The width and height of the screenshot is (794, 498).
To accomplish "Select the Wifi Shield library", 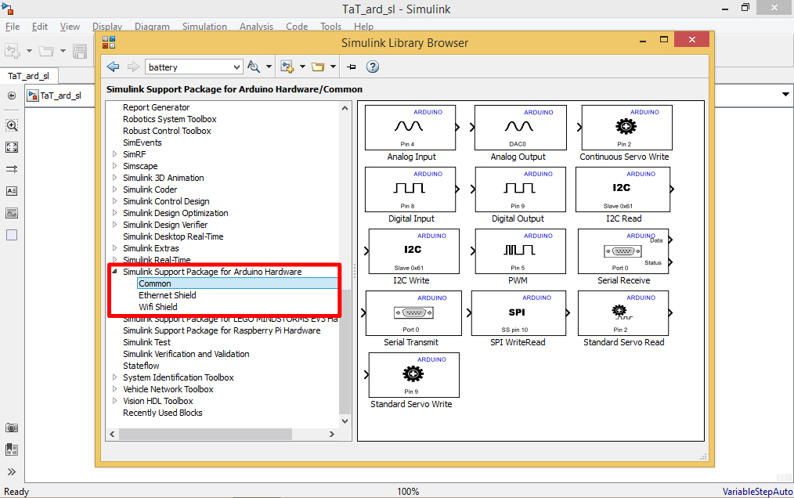I will coord(158,306).
